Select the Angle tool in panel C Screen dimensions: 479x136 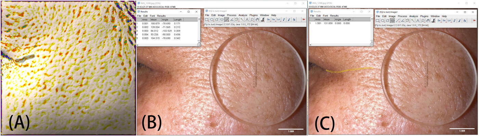click(x=403, y=20)
